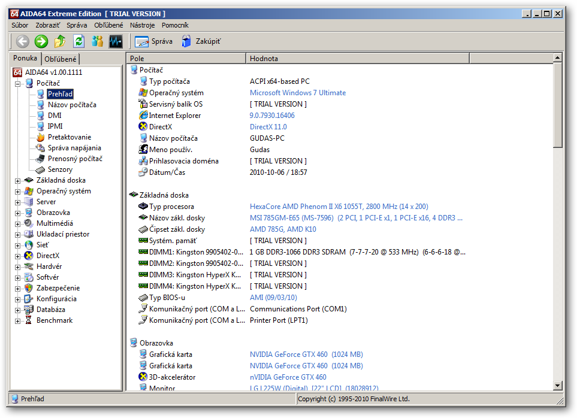Open the Nástroje menu
Viewport: 577px width, 418px height.
click(x=143, y=25)
